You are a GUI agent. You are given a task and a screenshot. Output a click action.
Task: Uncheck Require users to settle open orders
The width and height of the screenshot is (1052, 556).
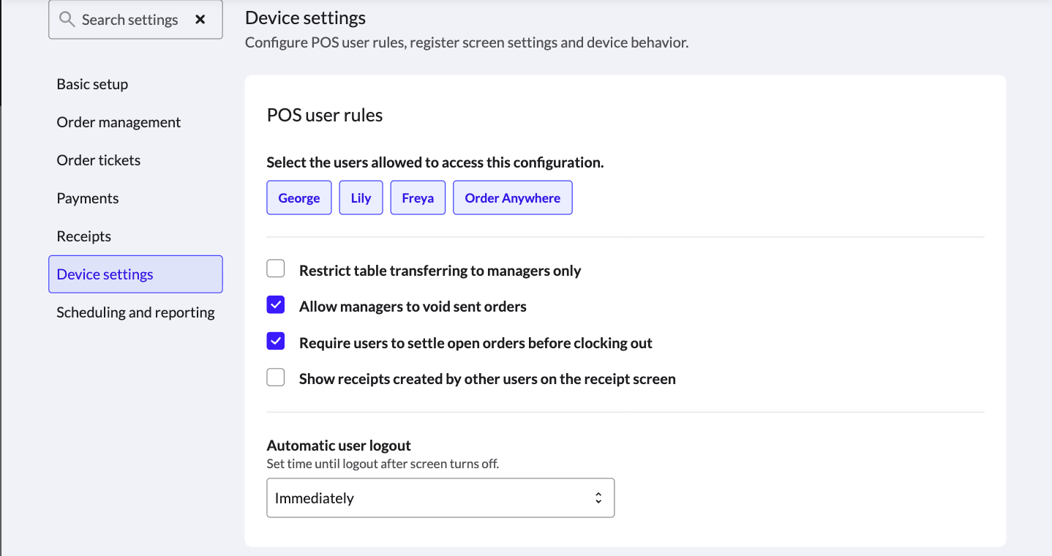(276, 341)
